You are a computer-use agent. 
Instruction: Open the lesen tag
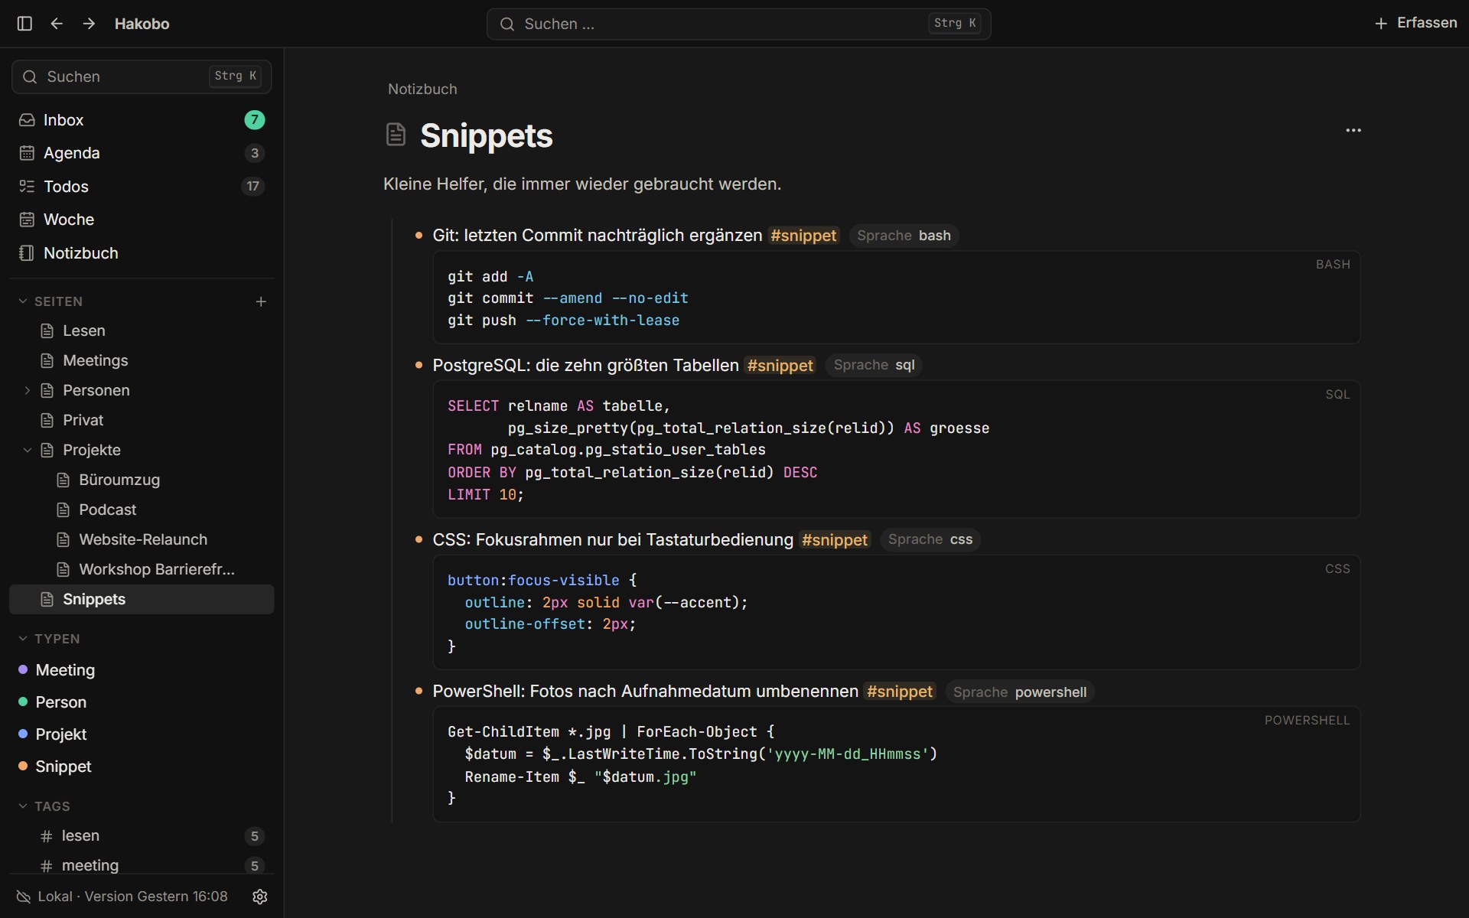[142, 836]
